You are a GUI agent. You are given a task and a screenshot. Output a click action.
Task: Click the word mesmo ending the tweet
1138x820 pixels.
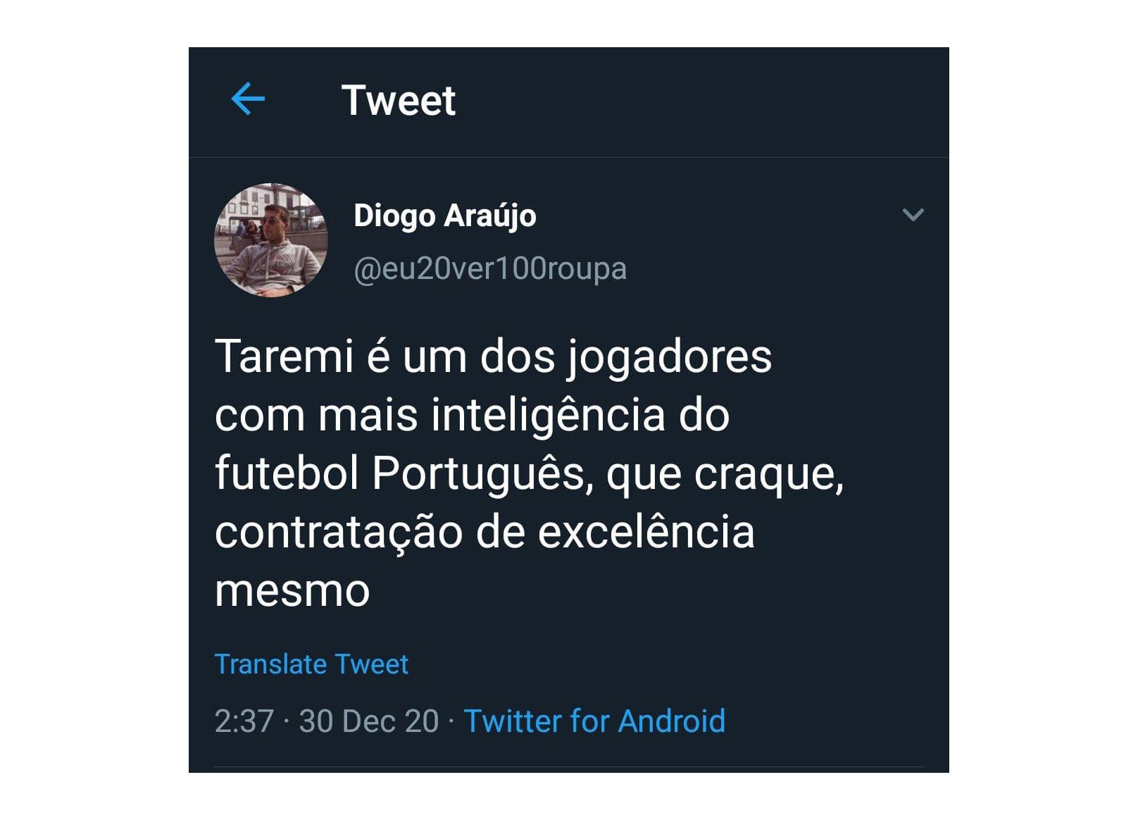(x=292, y=591)
